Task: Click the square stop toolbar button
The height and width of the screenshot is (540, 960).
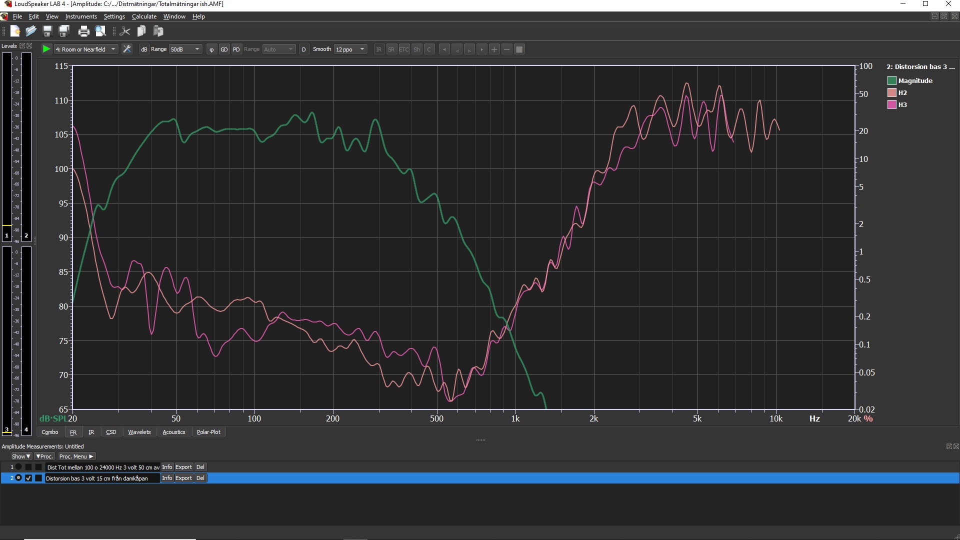Action: click(519, 49)
